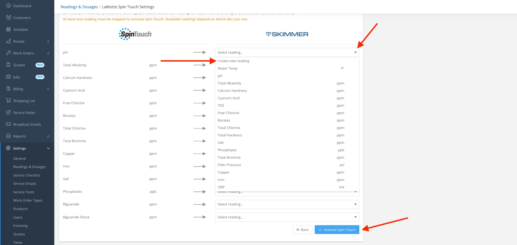Open Invoicing settings
Screen dimensions: 517x245
tap(20, 226)
